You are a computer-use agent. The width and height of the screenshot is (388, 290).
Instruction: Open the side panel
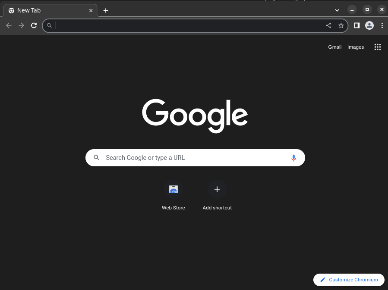tap(356, 25)
